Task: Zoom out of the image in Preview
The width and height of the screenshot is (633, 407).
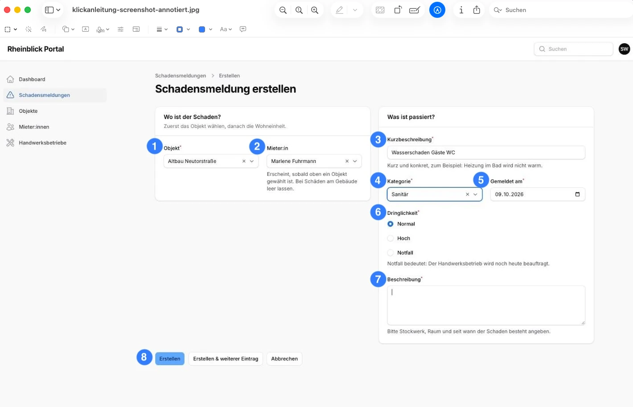Action: click(x=283, y=10)
